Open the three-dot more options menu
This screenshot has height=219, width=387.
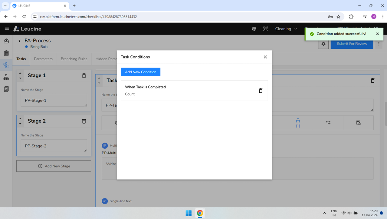tap(379, 44)
